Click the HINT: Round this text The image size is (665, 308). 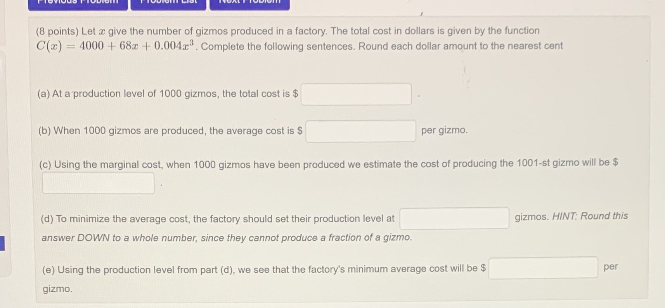pos(589,216)
